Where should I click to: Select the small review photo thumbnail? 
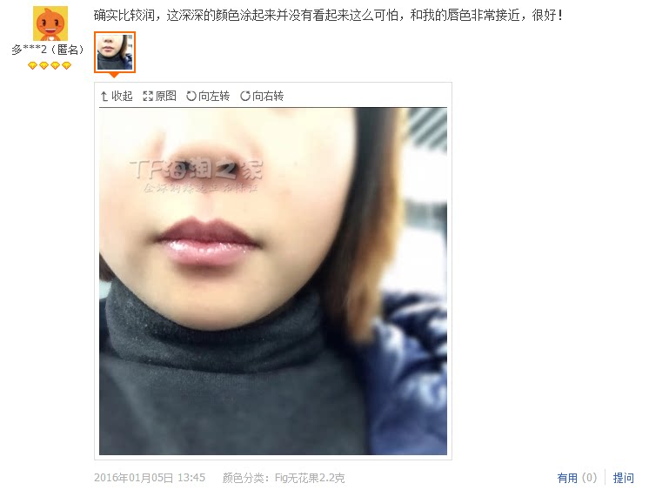click(x=115, y=52)
